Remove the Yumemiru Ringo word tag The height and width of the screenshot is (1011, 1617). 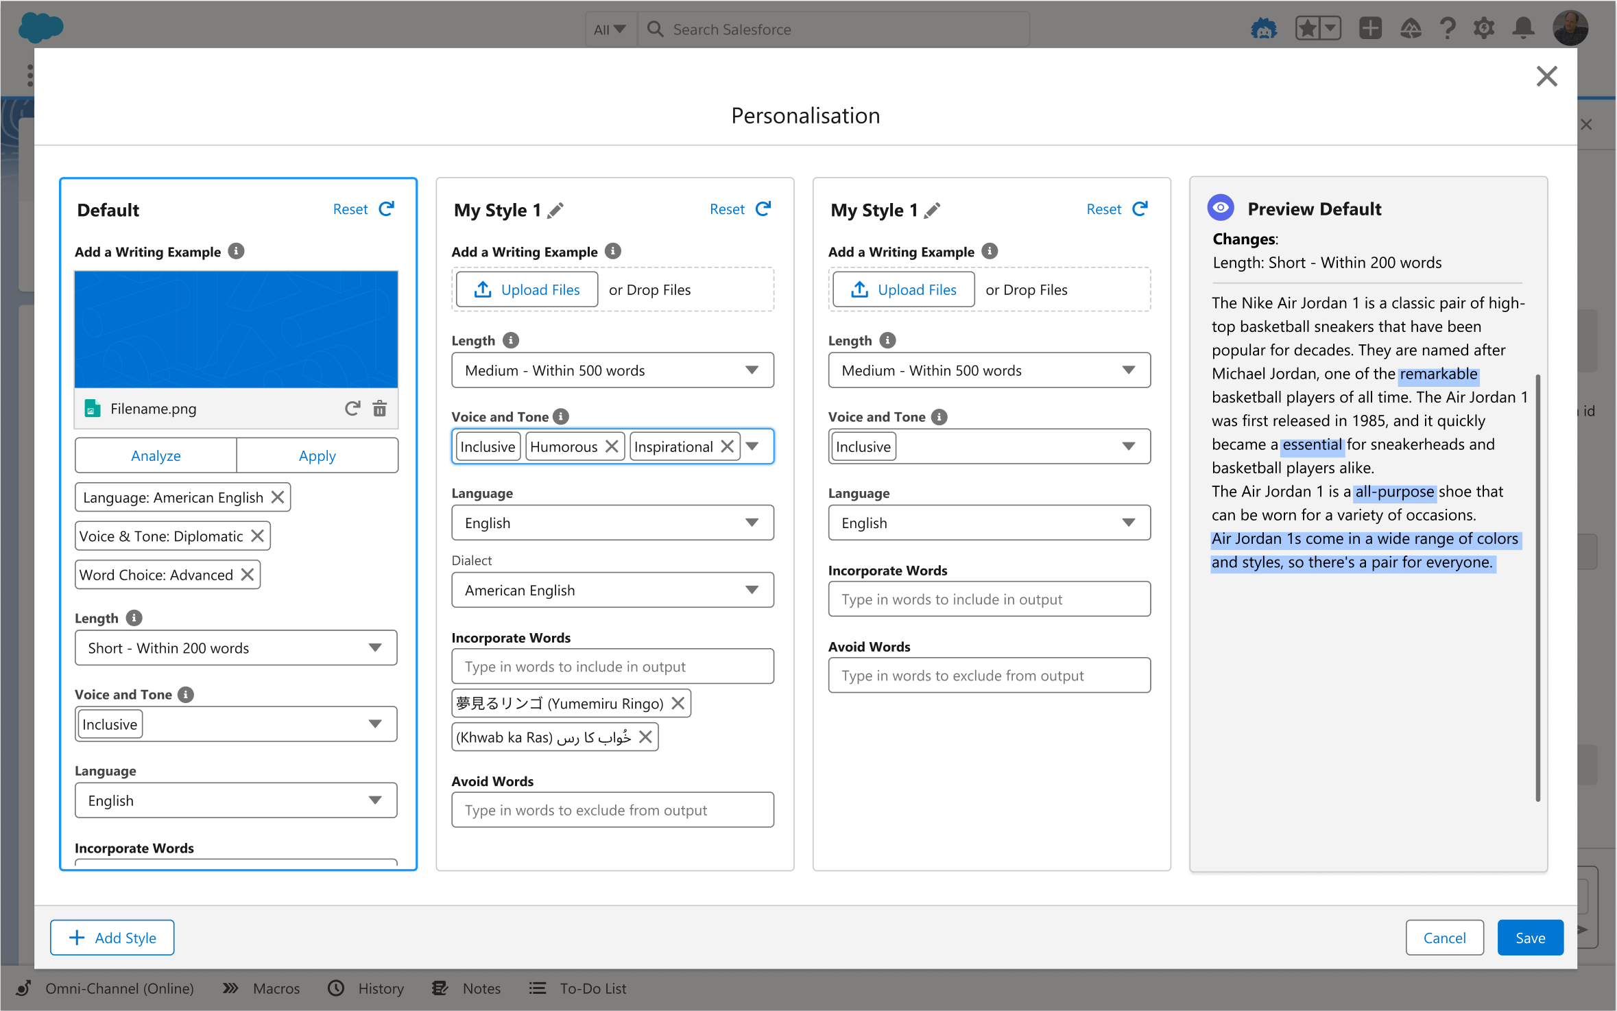pos(678,703)
